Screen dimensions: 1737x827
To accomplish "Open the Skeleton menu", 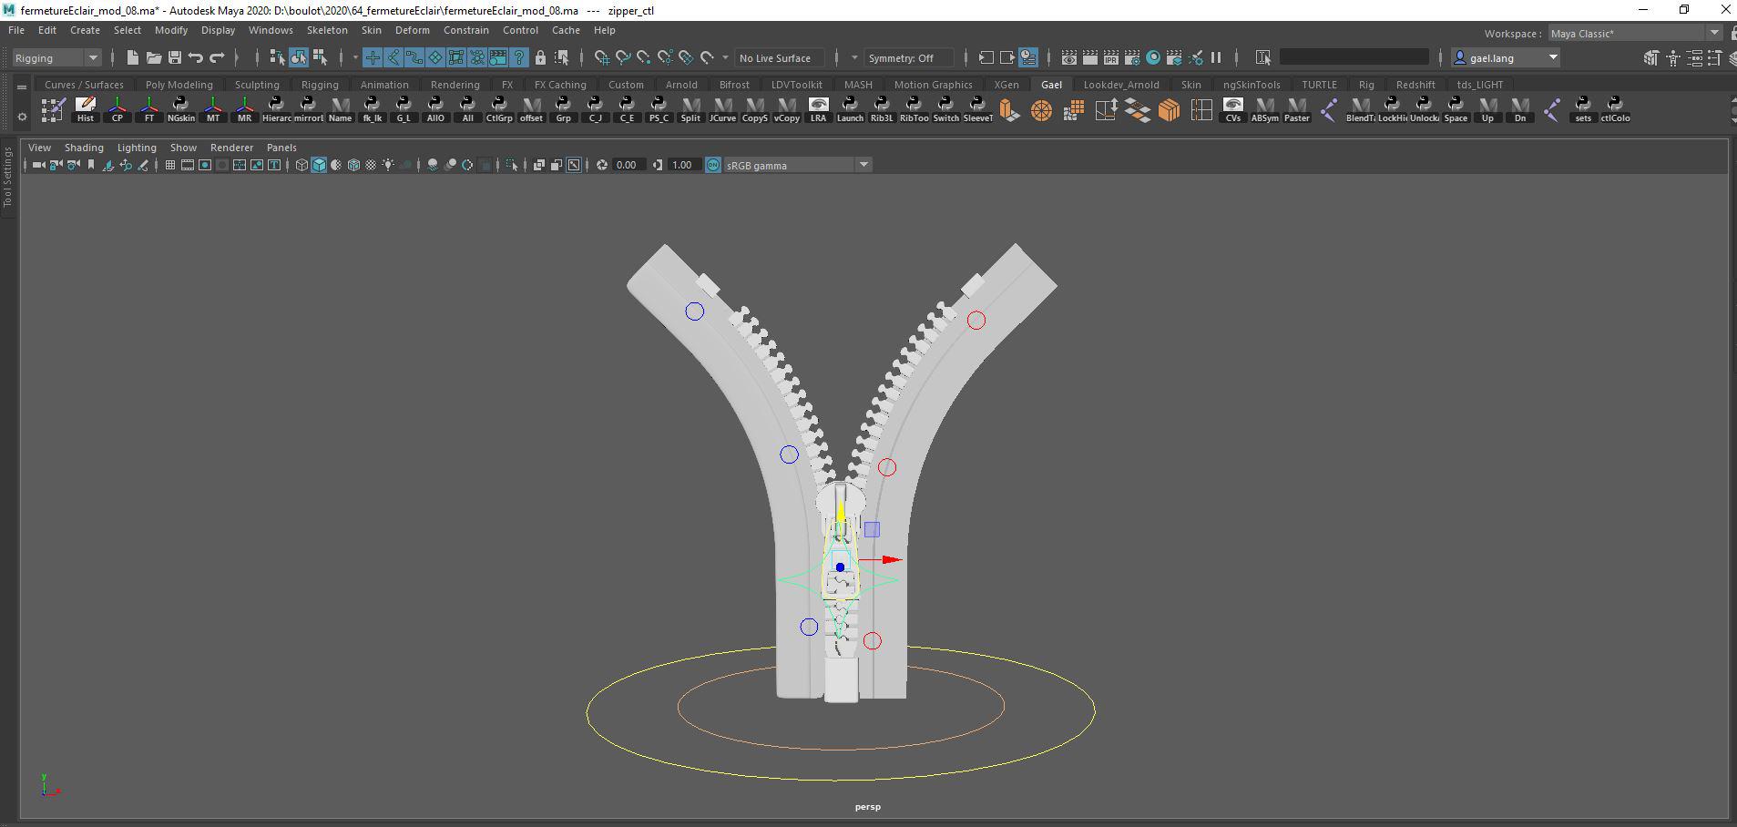I will pyautogui.click(x=326, y=30).
